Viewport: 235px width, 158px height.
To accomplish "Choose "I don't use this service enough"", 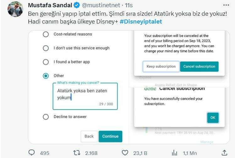I will click(46, 48).
